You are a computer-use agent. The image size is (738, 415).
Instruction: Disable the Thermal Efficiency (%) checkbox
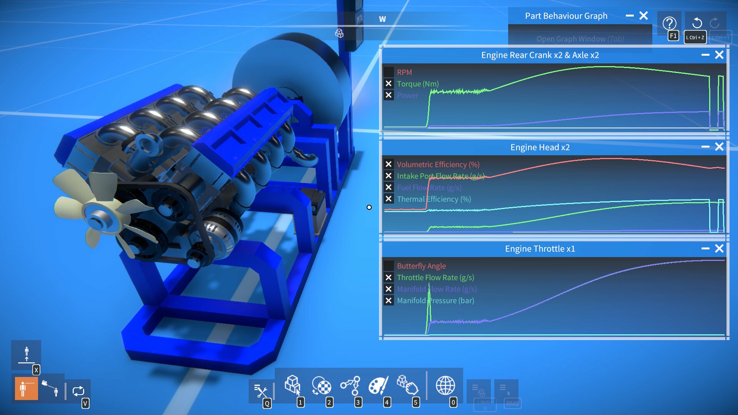pyautogui.click(x=389, y=199)
